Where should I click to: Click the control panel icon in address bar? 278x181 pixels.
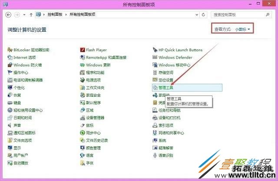38,14
